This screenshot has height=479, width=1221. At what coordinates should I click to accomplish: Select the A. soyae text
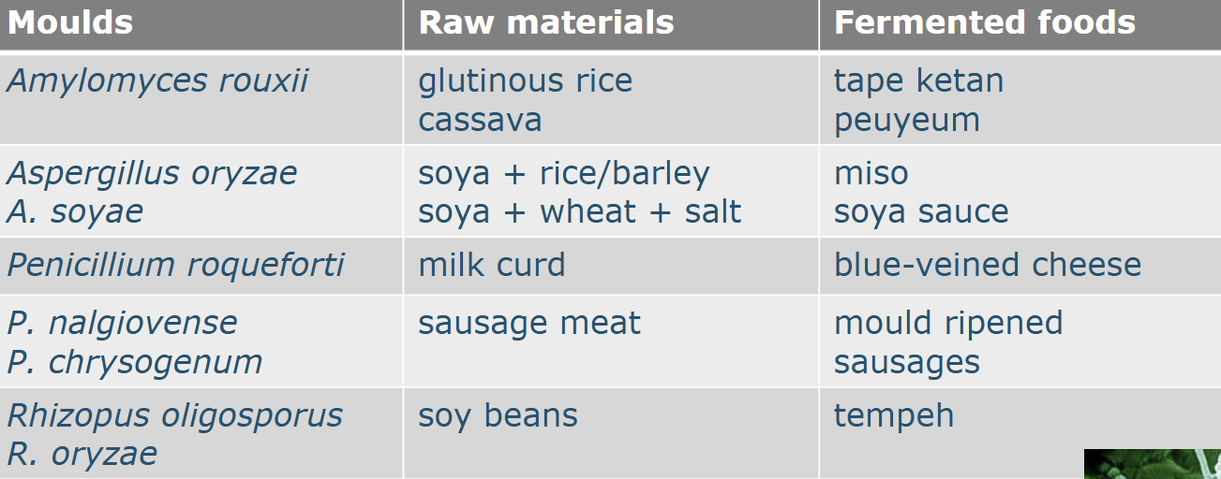click(x=75, y=211)
